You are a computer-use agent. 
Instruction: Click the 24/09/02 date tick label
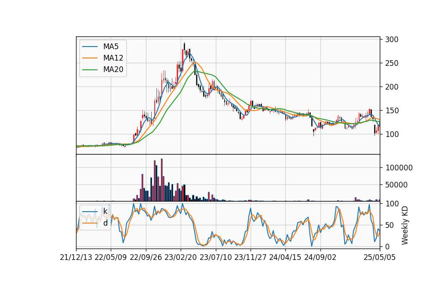coord(320,257)
